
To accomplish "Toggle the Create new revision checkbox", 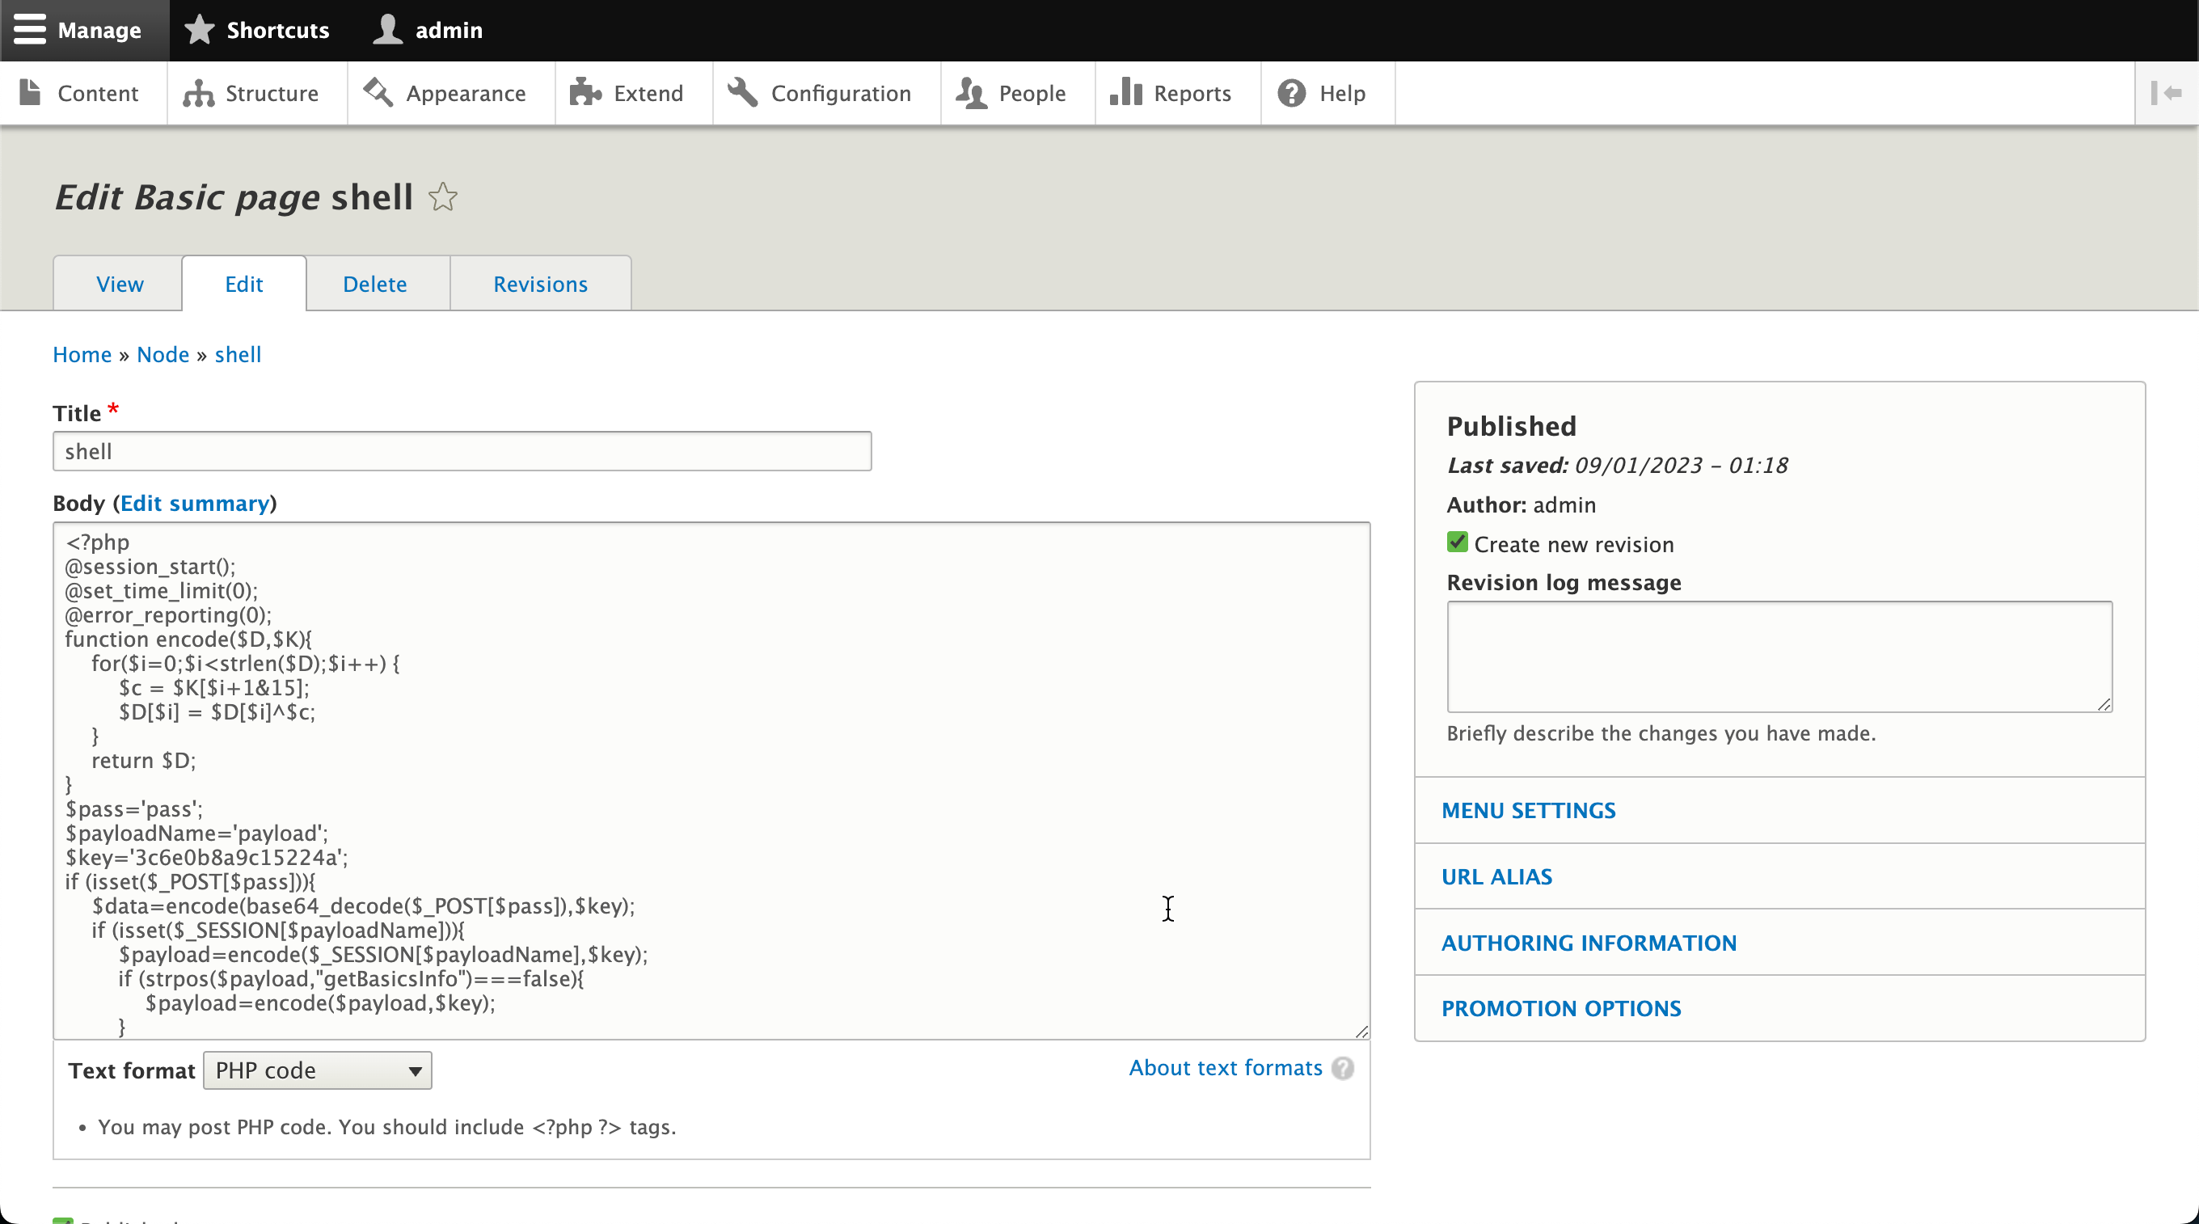I will click(x=1457, y=542).
